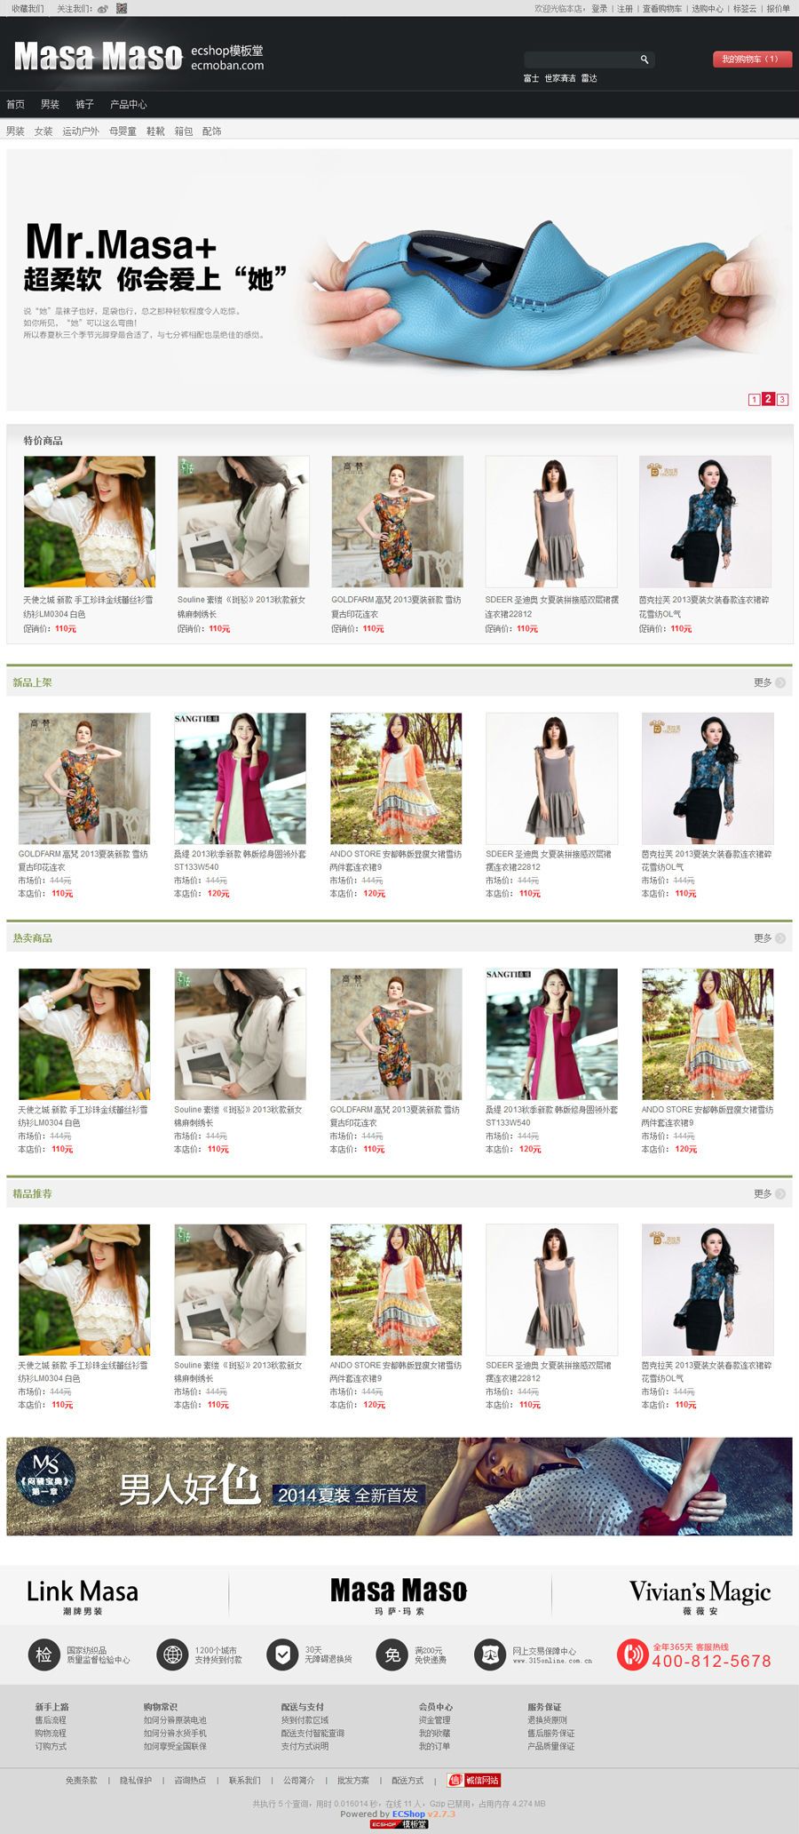Open the QR code icon in top bar
799x1834 pixels.
[x=122, y=8]
